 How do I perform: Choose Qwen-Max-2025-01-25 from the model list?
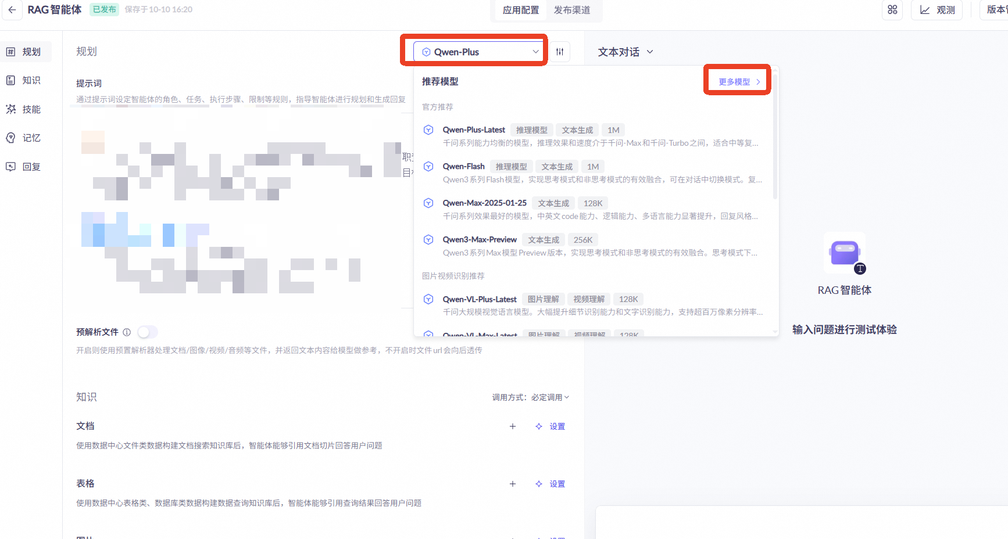tap(594, 209)
